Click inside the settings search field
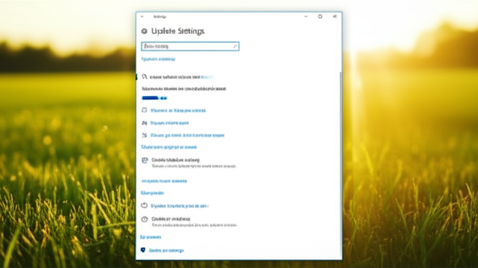The width and height of the screenshot is (478, 268). [x=187, y=46]
